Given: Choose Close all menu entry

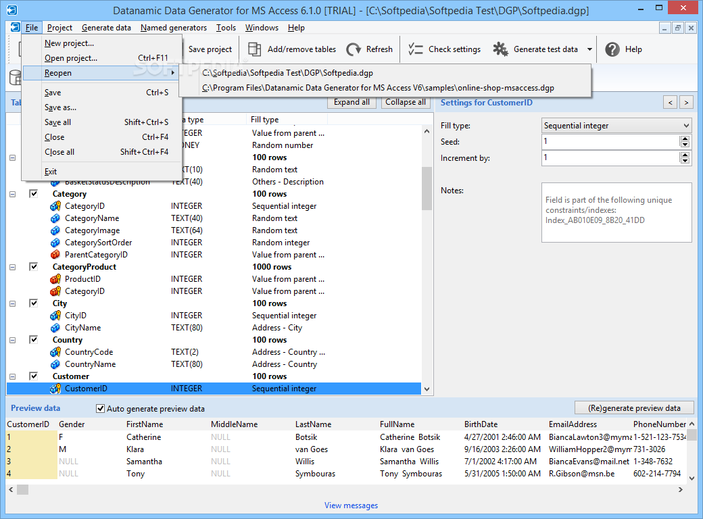Looking at the screenshot, I should [x=102, y=152].
